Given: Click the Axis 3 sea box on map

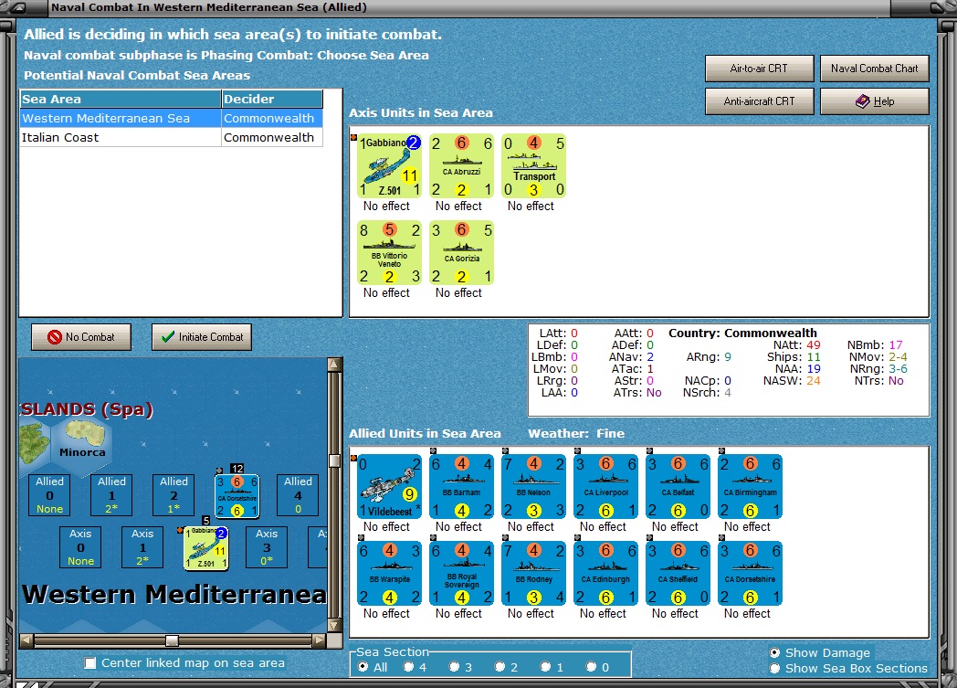Looking at the screenshot, I should [267, 547].
